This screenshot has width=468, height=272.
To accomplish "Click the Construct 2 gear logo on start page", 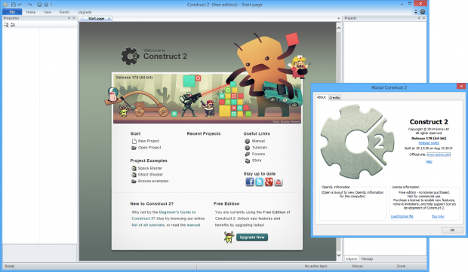I will point(130,56).
